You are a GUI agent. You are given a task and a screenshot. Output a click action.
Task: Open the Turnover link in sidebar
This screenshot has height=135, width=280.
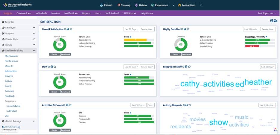[10, 90]
